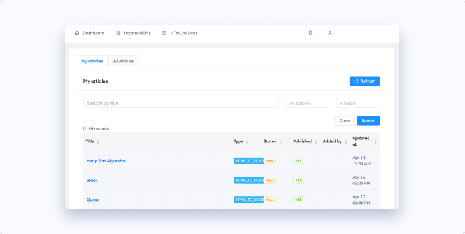Image resolution: width=465 pixels, height=234 pixels.
Task: Open the All users dropdown
Action: [x=358, y=104]
